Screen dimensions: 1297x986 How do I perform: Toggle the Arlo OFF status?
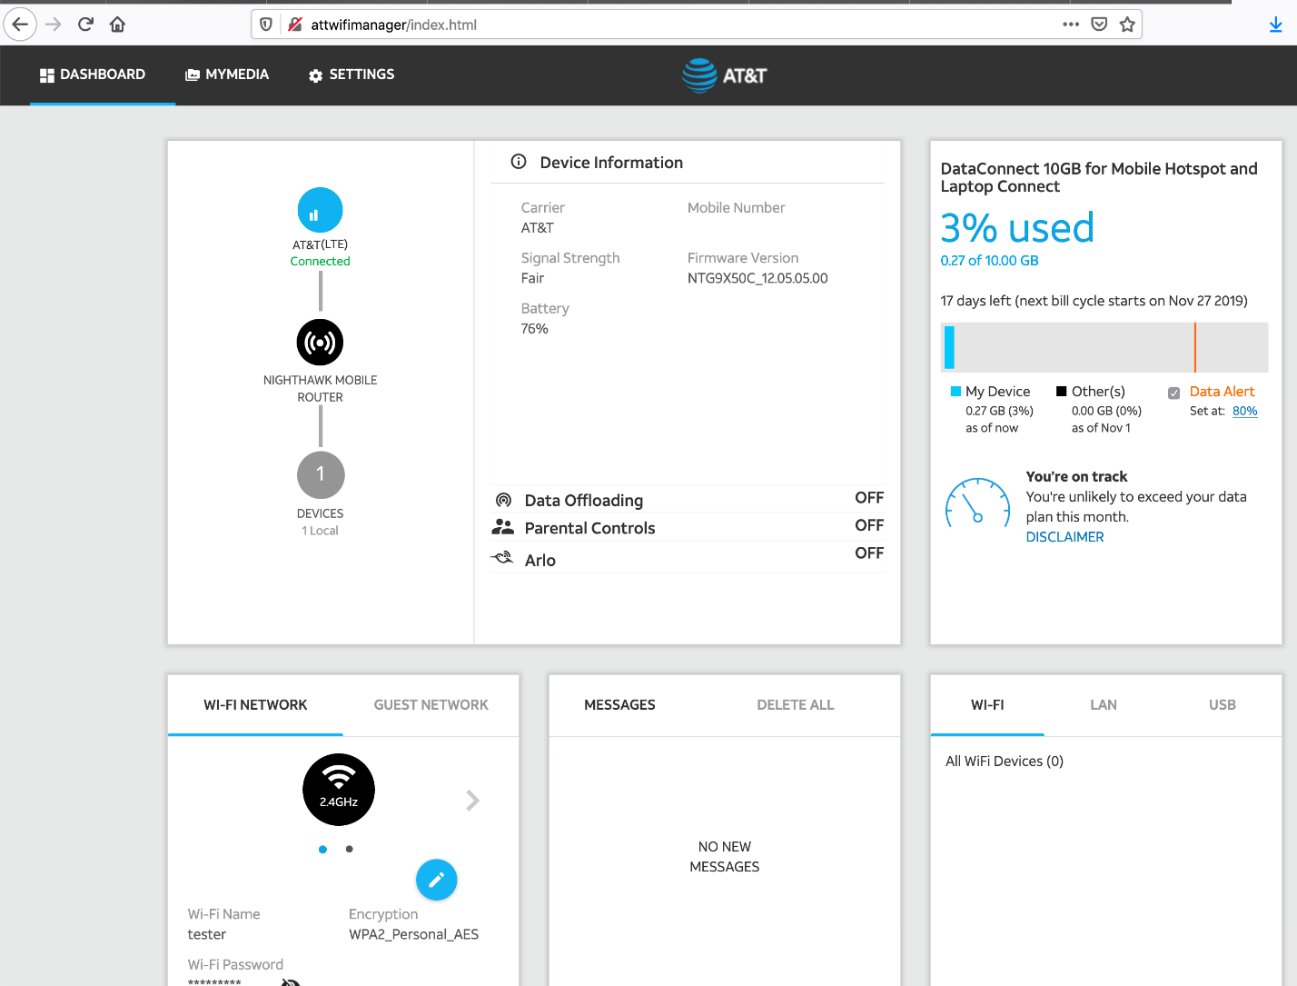tap(869, 553)
